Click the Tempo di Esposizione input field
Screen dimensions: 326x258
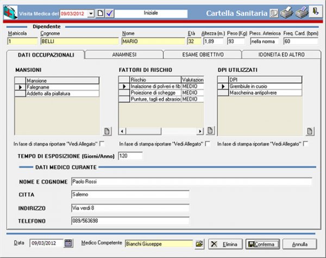[130, 156]
